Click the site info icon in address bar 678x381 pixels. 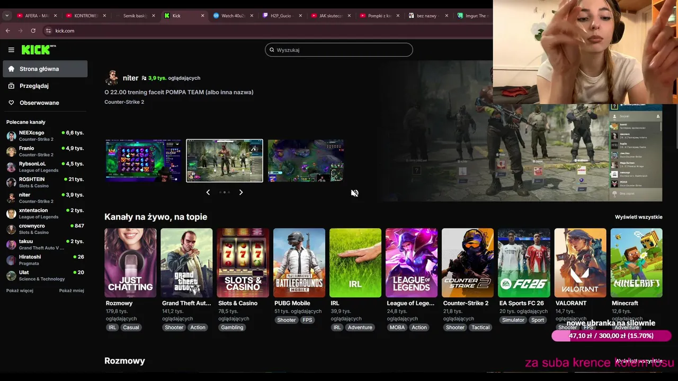pos(48,31)
